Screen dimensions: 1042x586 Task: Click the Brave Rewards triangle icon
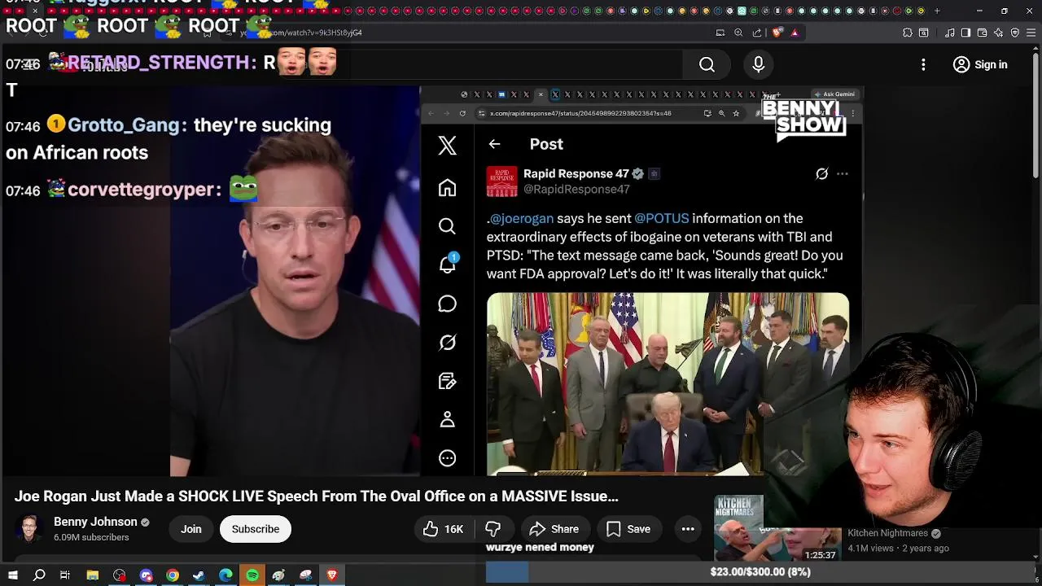point(795,33)
